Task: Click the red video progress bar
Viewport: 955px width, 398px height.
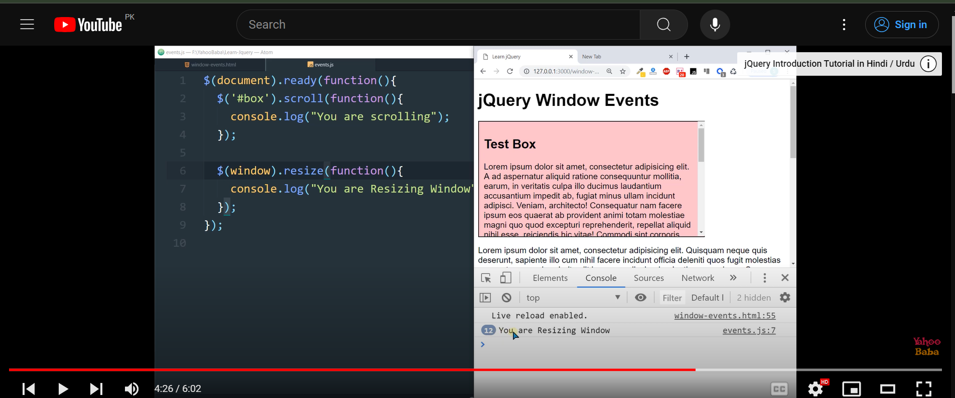Action: (x=351, y=370)
